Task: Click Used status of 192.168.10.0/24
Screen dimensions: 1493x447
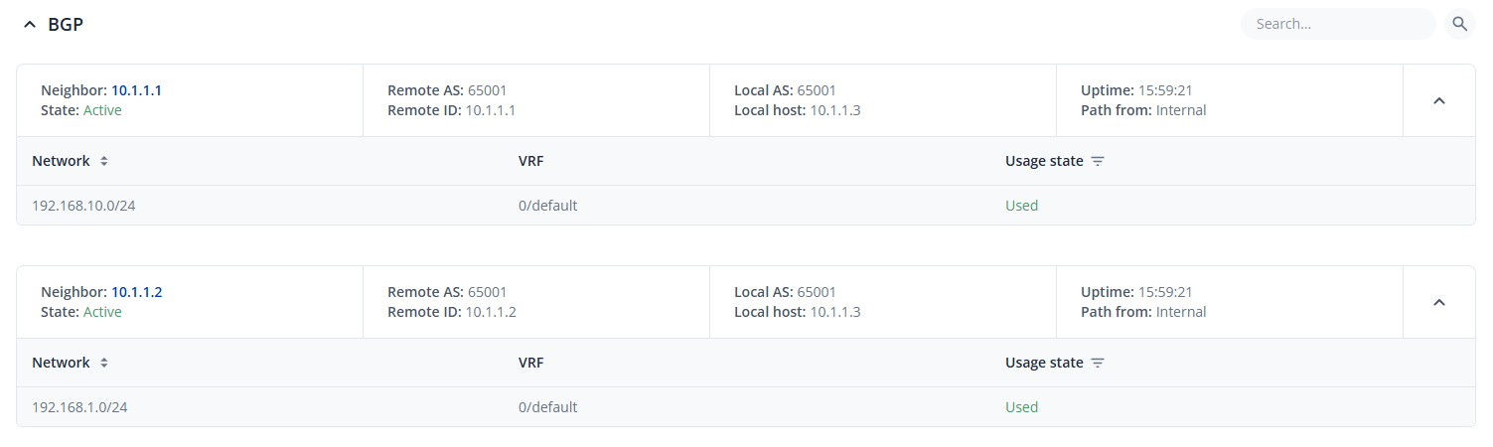Action: pyautogui.click(x=1021, y=206)
